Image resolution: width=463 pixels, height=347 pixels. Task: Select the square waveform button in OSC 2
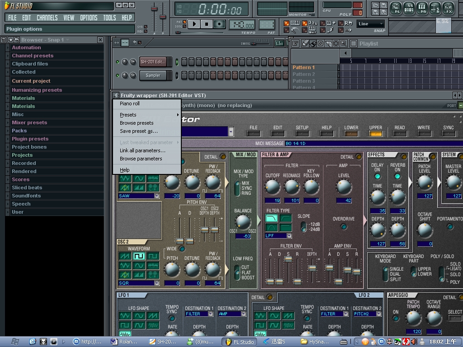(x=139, y=256)
